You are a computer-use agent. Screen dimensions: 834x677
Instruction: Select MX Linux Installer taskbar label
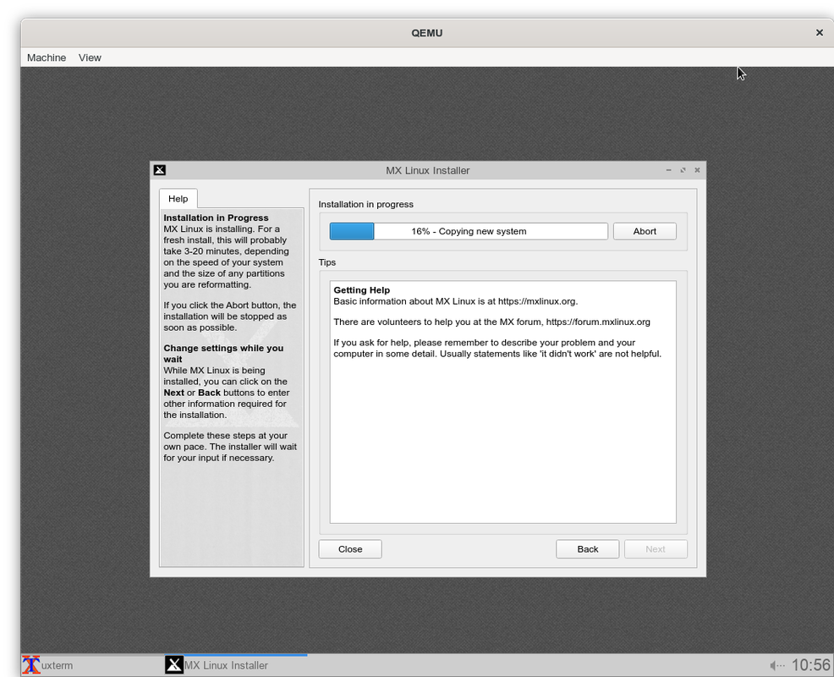coord(226,665)
